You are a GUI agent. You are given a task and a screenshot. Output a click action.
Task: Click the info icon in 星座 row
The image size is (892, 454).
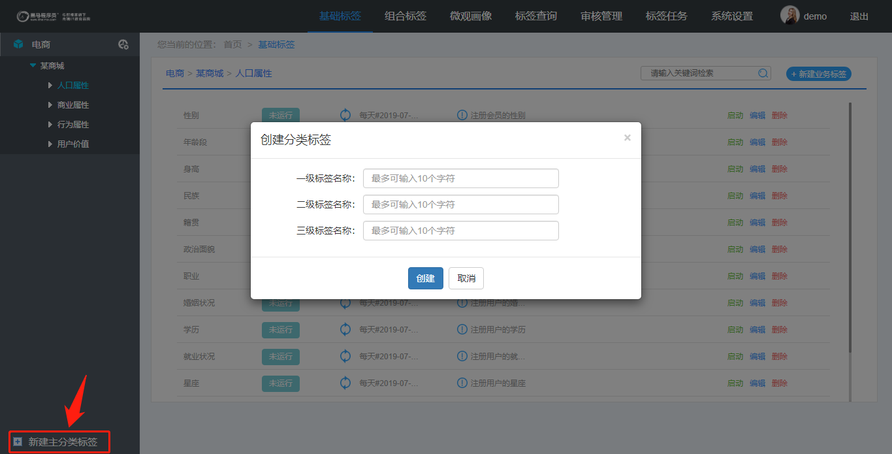[x=462, y=383]
